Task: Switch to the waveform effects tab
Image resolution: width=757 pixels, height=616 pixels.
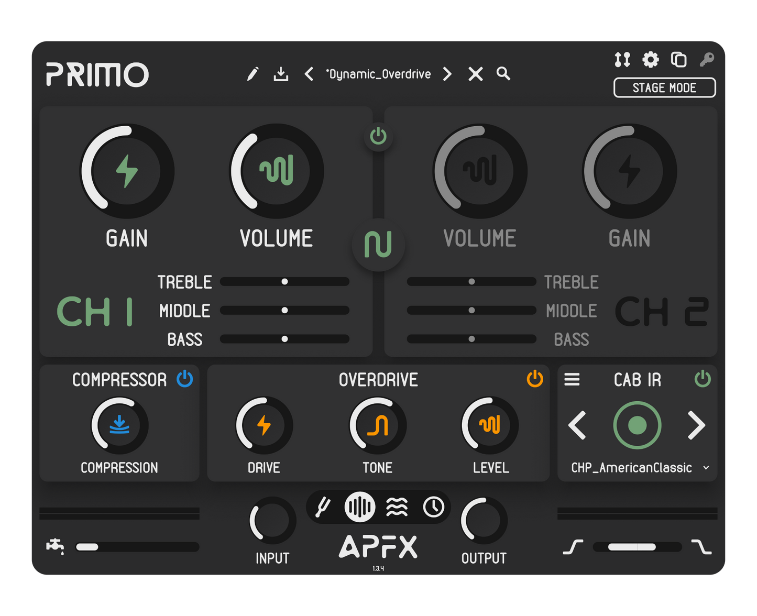Action: tap(359, 507)
